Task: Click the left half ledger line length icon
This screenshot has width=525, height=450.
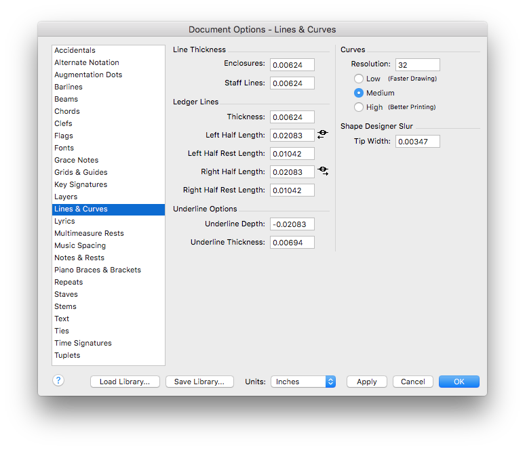Action: pyautogui.click(x=322, y=134)
